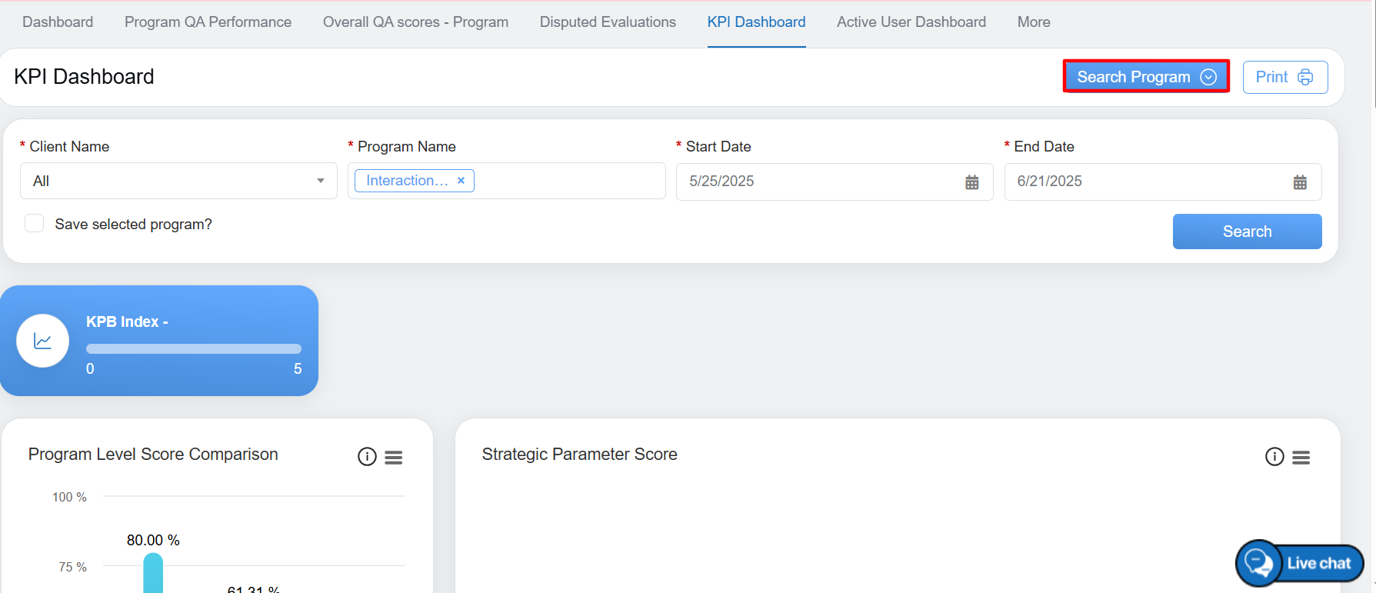Click the KPB Index chart icon
This screenshot has width=1376, height=593.
(x=43, y=341)
